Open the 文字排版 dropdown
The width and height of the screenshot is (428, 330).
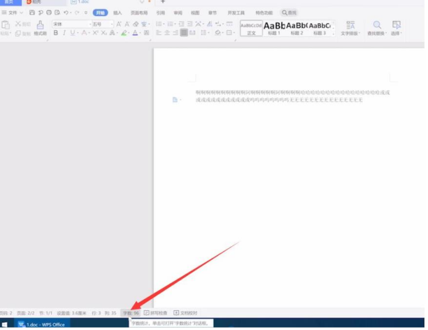click(x=350, y=28)
